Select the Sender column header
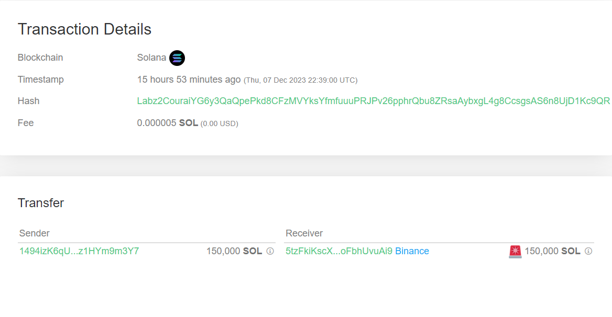 pos(35,233)
